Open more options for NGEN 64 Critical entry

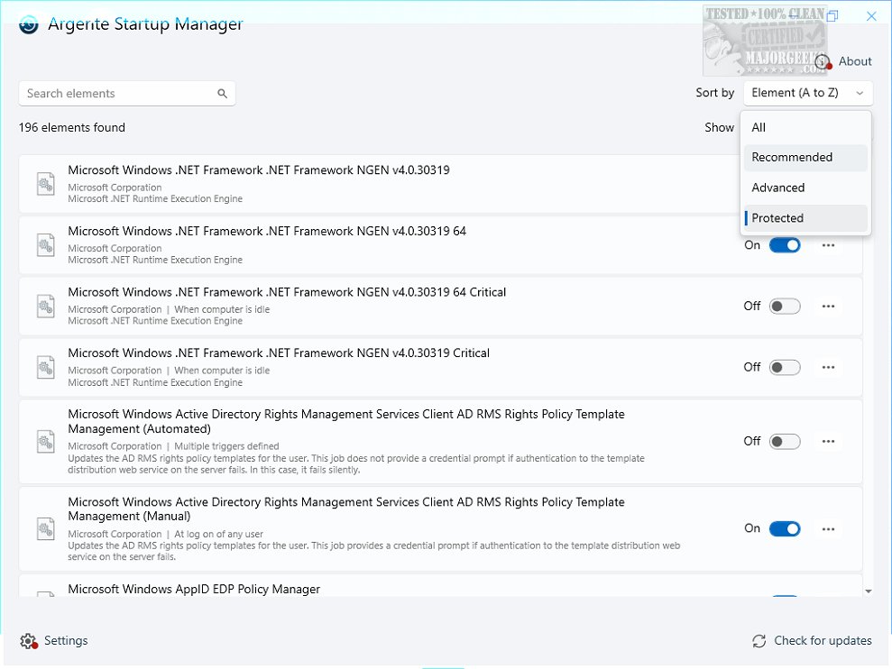point(828,307)
